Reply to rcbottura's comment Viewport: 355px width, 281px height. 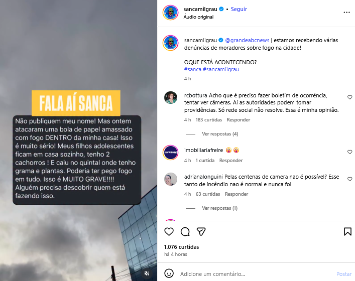tap(239, 120)
